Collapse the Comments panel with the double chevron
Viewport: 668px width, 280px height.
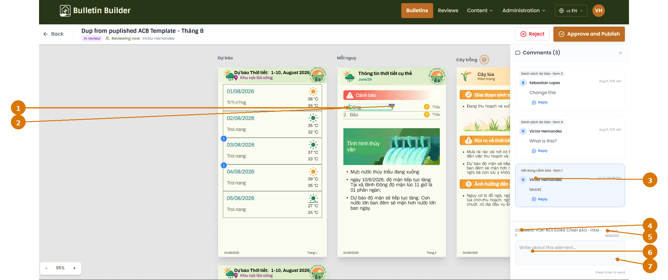click(x=620, y=53)
